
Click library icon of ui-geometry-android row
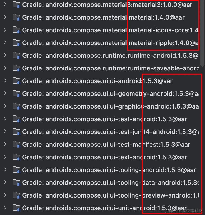pos(16,94)
